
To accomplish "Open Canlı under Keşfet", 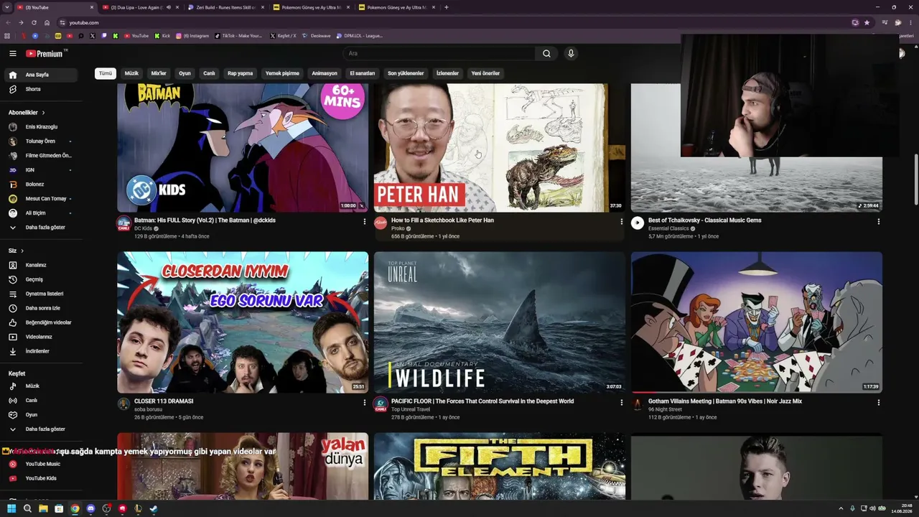I will pos(42,401).
